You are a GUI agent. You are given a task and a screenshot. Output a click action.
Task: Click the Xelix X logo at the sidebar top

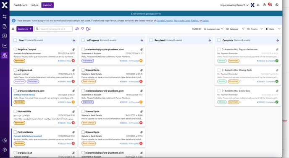point(5,5)
